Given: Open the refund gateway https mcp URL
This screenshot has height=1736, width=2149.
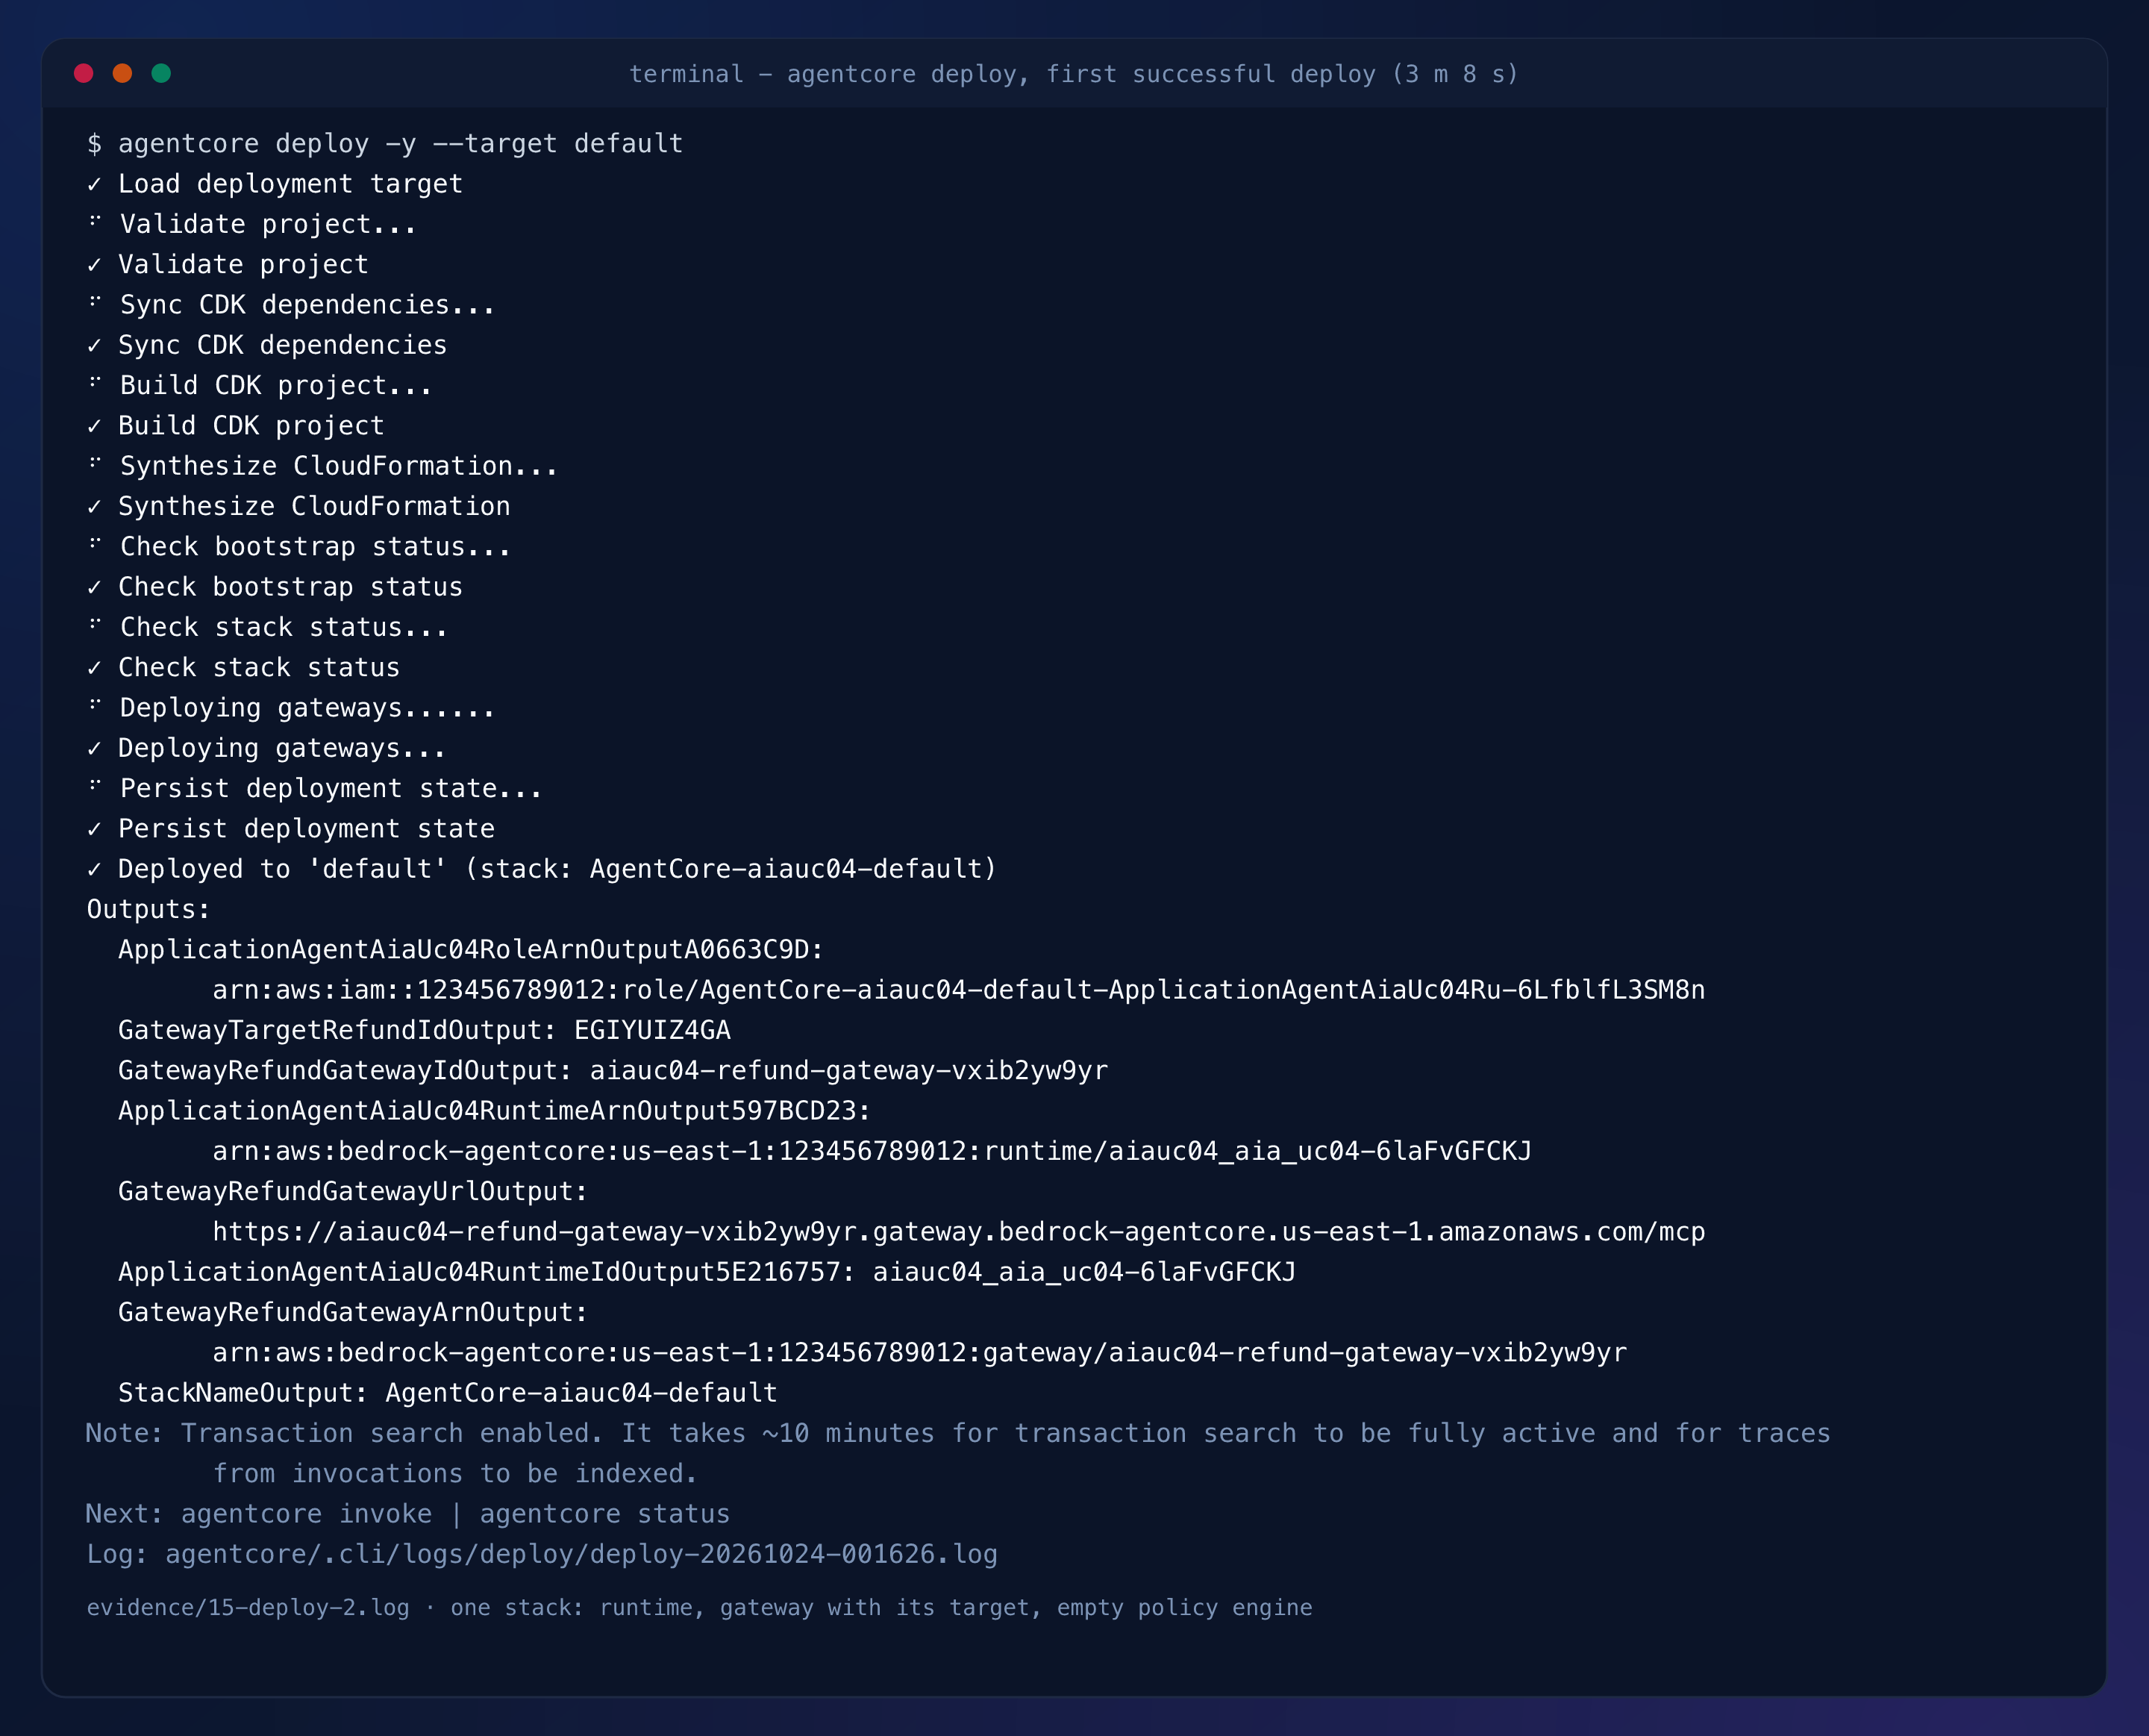Looking at the screenshot, I should 959,1232.
